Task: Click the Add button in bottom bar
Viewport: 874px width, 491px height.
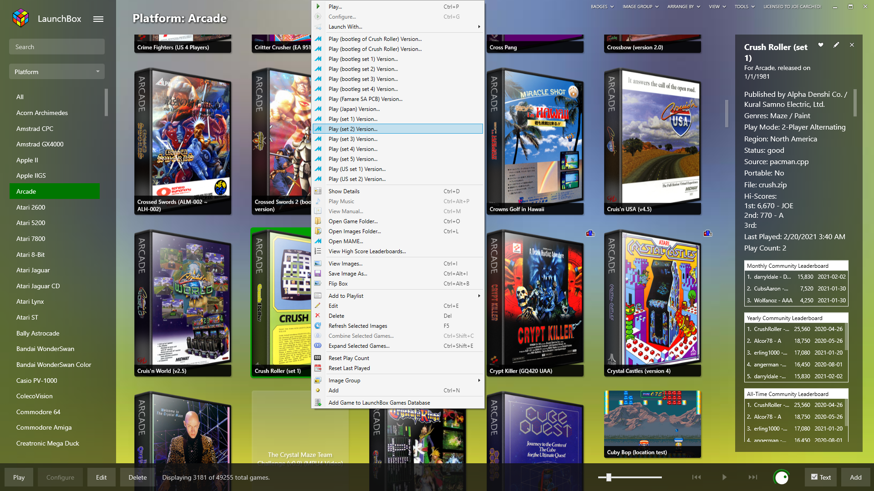Action: click(855, 477)
